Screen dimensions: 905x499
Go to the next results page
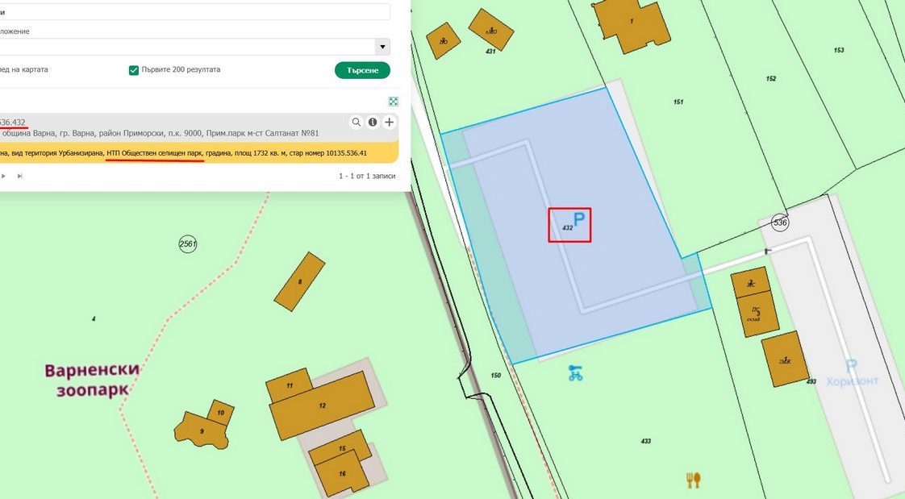coord(2,176)
